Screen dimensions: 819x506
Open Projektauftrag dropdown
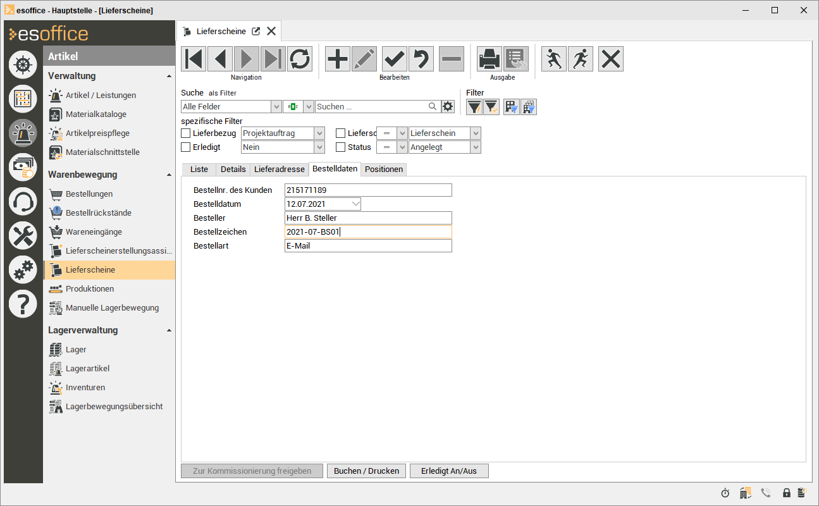[x=319, y=133]
